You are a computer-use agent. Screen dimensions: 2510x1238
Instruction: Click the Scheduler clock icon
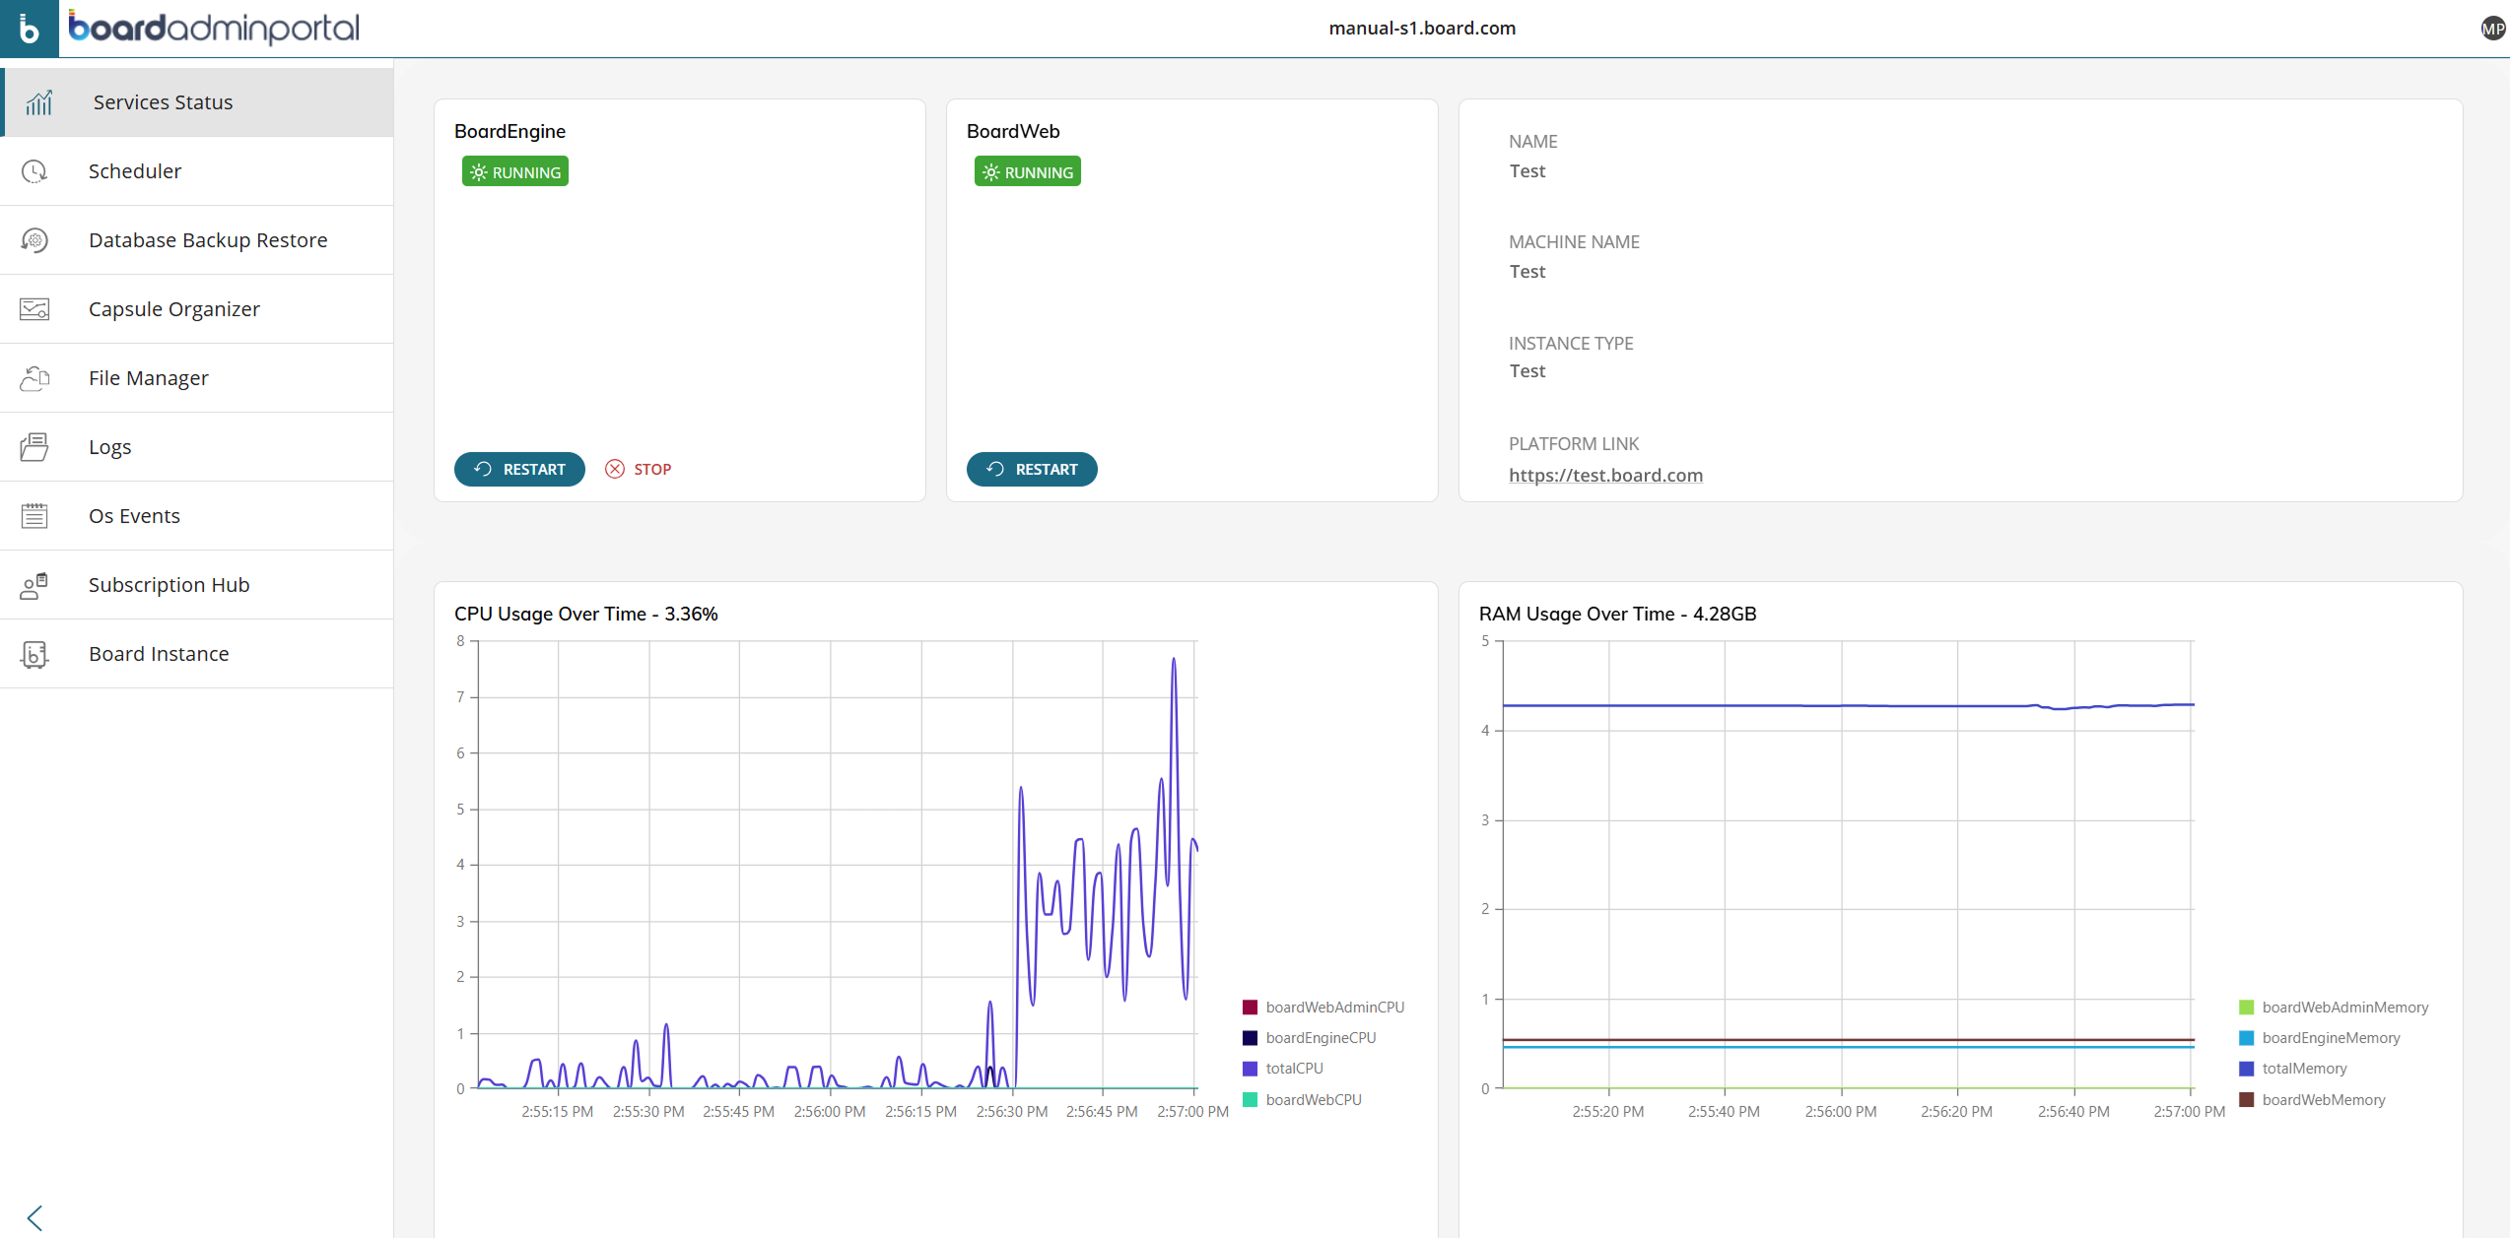pyautogui.click(x=34, y=171)
